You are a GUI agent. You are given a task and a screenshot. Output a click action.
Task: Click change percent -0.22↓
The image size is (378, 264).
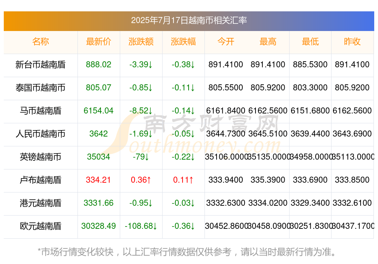click(183, 157)
